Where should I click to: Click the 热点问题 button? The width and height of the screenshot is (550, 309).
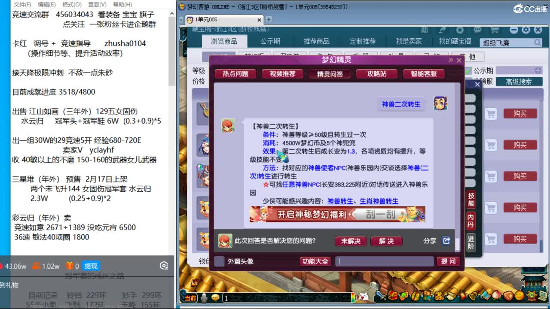coord(235,74)
